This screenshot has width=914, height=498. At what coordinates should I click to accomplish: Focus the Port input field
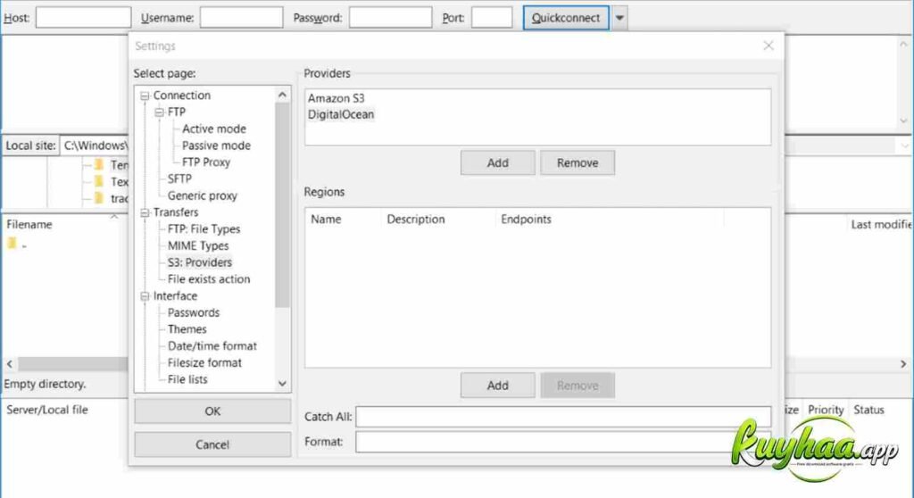pos(492,18)
